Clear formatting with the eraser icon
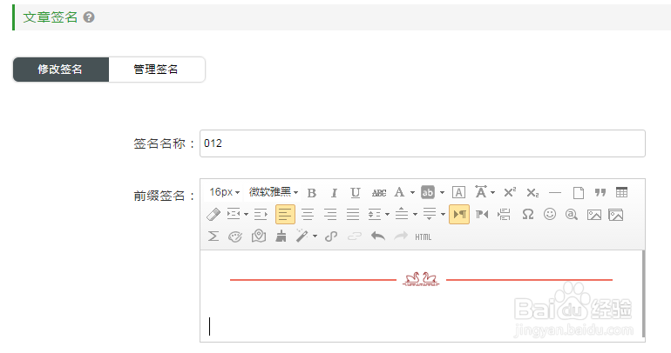Viewport: 671px width, 353px height. (213, 214)
